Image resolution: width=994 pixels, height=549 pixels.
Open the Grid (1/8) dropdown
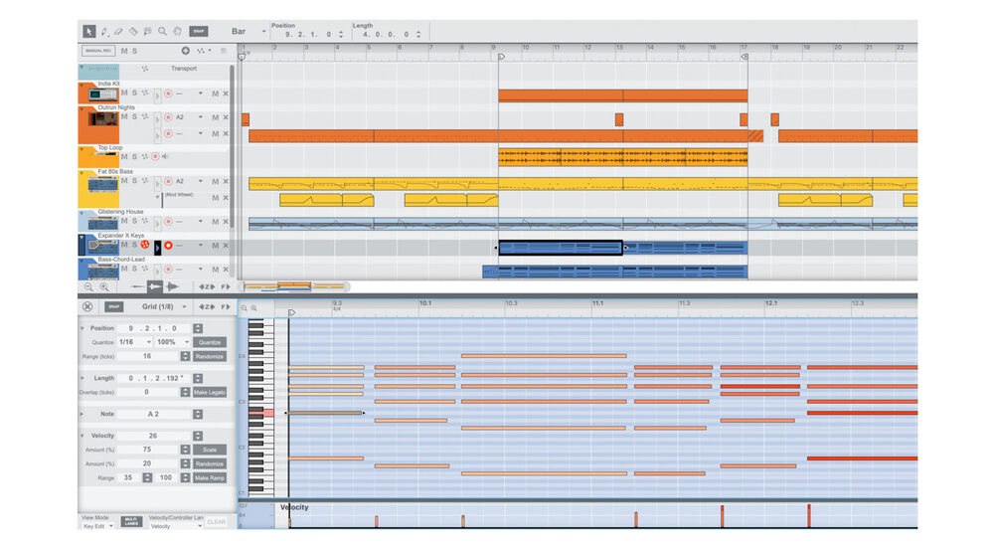(x=184, y=307)
